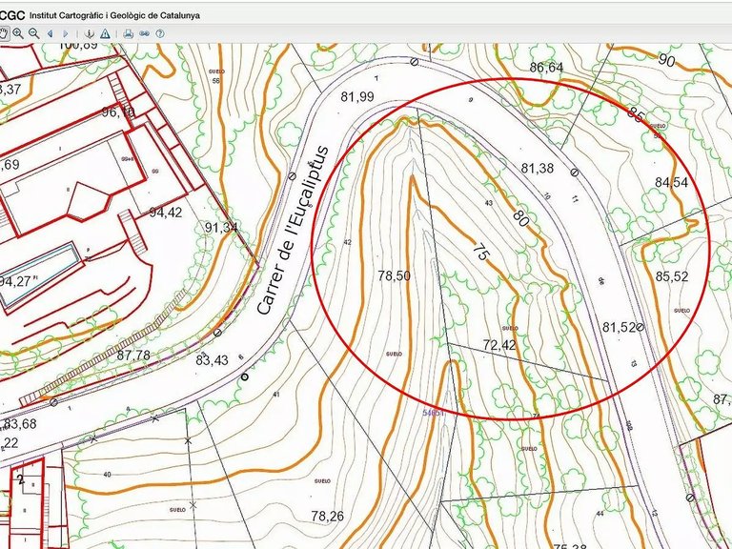Click the contour line label 80
The width and height of the screenshot is (732, 549).
coord(520,218)
